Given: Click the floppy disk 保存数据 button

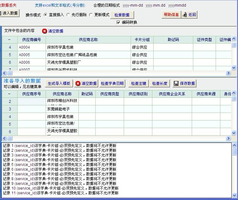Looking at the screenshot, I should 184,83.
